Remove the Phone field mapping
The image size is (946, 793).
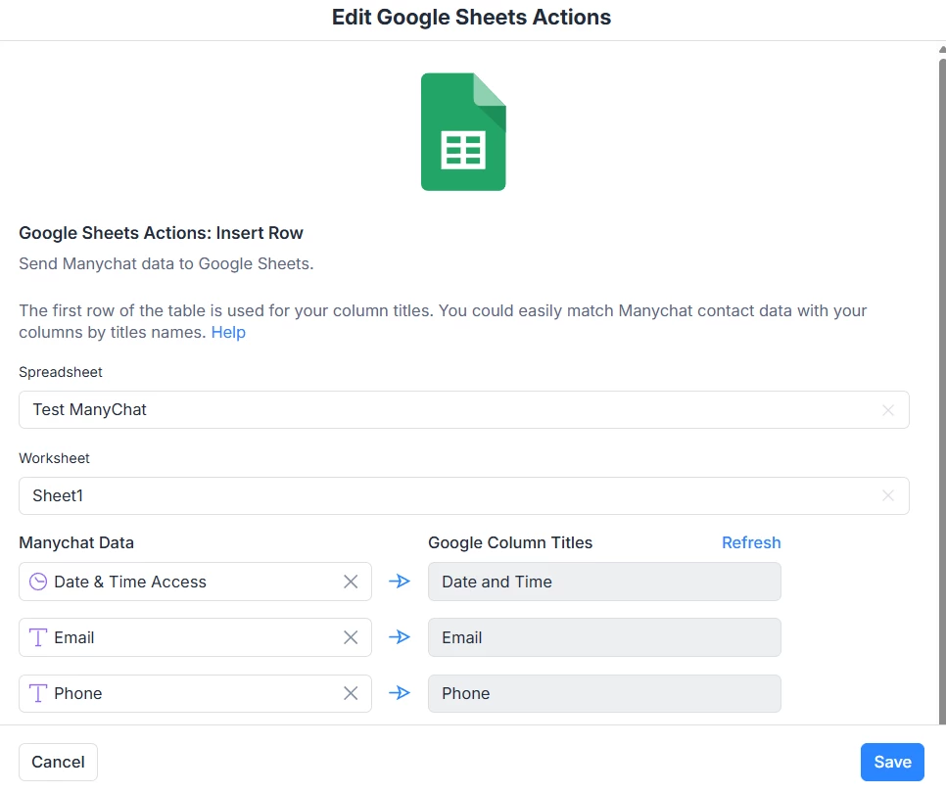[351, 693]
